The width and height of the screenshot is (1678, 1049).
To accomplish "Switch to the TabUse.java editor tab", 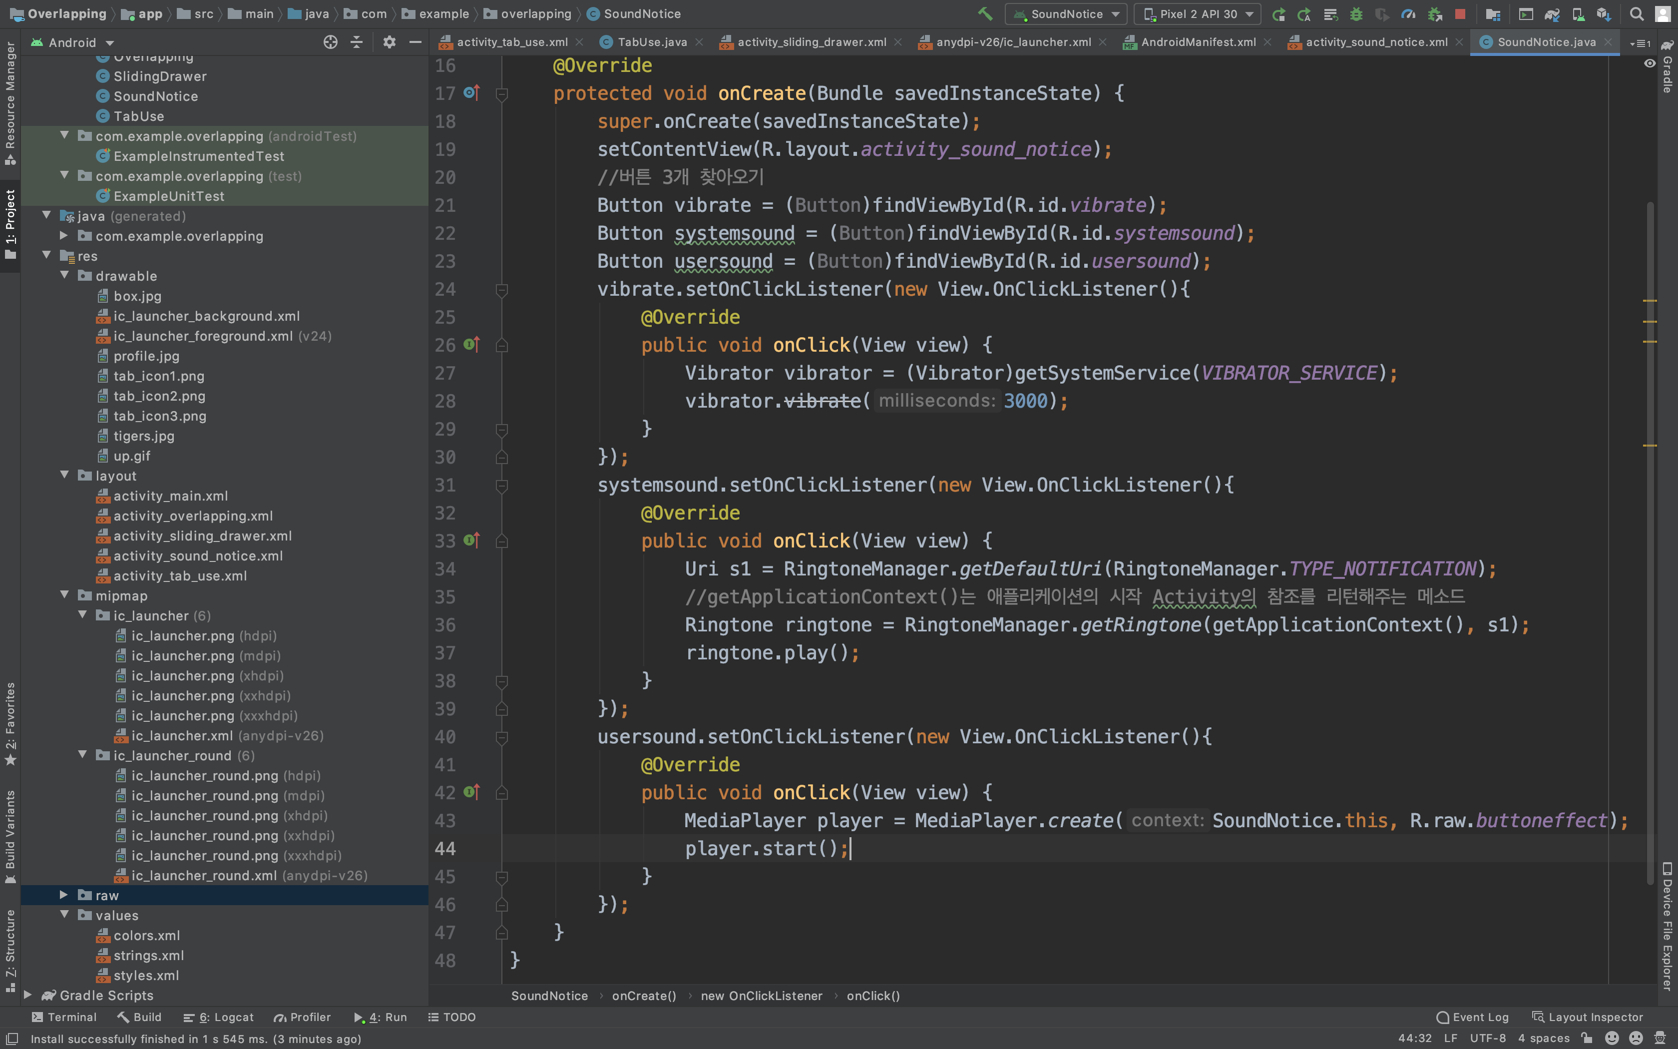I will coord(652,42).
